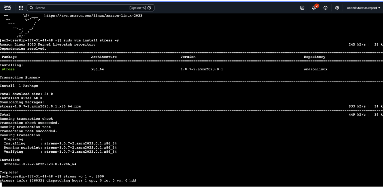
Task: Open the help question mark menu
Action: coord(325,8)
